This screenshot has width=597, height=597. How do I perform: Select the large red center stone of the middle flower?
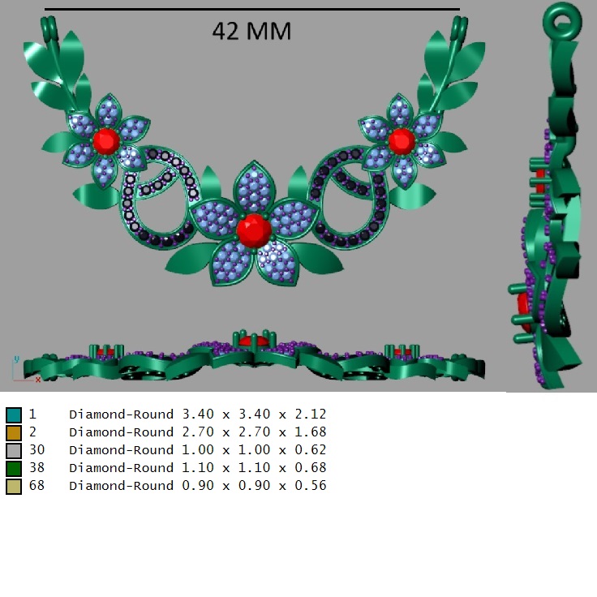254,229
